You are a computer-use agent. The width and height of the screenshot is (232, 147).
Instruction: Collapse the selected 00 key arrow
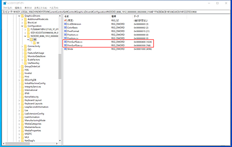coord(28,40)
